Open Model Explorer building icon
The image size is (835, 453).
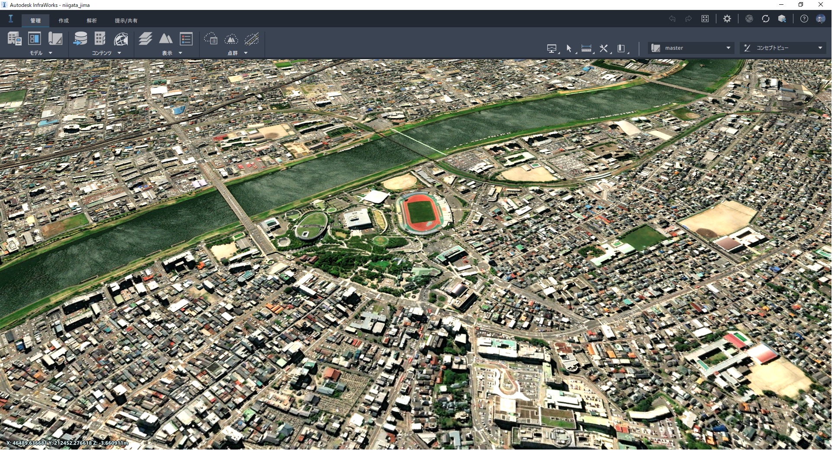click(x=14, y=39)
